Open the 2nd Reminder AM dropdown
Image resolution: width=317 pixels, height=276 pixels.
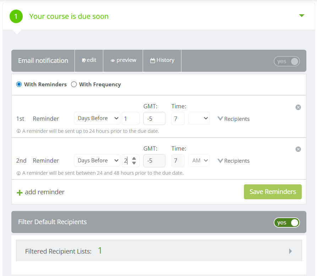click(199, 161)
